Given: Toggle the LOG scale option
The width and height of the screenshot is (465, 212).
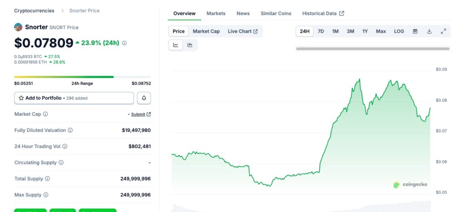Looking at the screenshot, I should (399, 31).
